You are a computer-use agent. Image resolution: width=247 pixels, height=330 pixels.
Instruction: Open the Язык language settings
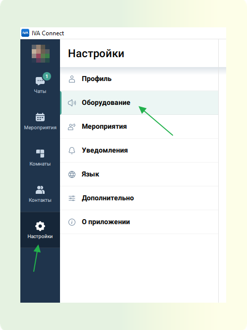pos(139,174)
